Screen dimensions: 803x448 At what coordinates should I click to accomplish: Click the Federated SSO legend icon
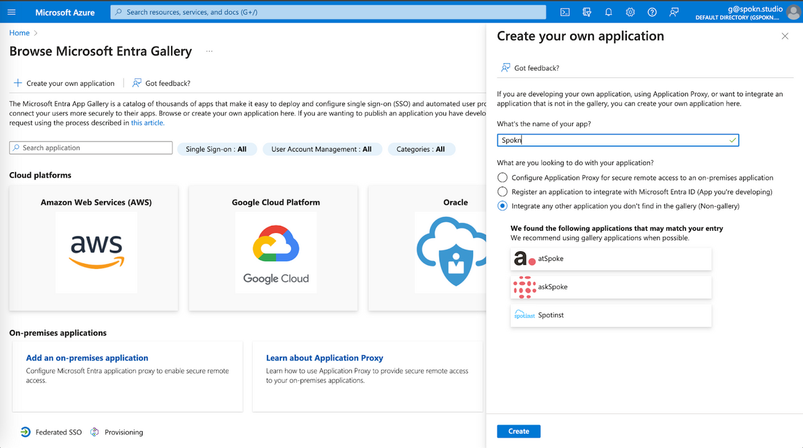[25, 432]
